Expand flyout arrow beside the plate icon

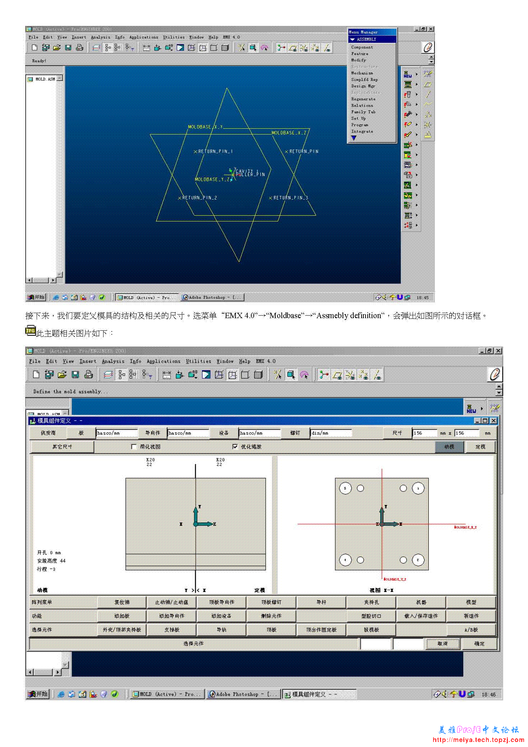click(x=417, y=84)
